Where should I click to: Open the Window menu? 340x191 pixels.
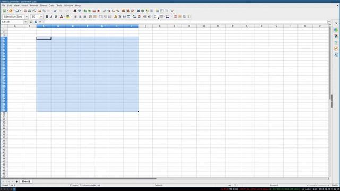click(69, 5)
